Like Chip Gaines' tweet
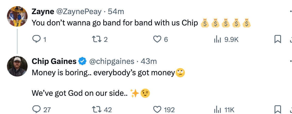The width and height of the screenshot is (292, 114). coord(157,110)
